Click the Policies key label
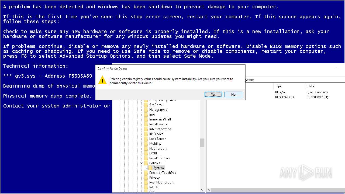 tap(155, 163)
